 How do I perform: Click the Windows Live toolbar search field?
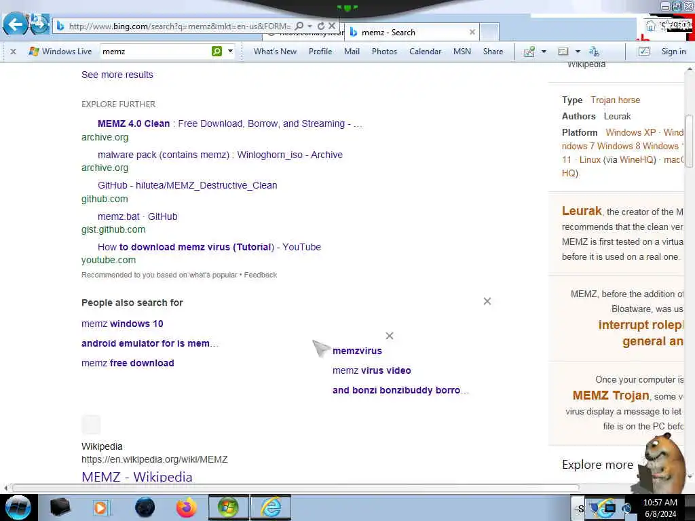[155, 52]
